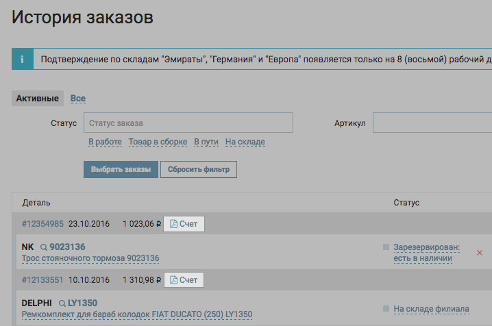Switch to the Активные tab

pyautogui.click(x=38, y=99)
